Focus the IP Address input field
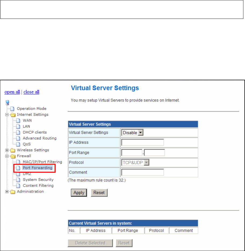The width and height of the screenshot is (245, 251). (x=142, y=142)
